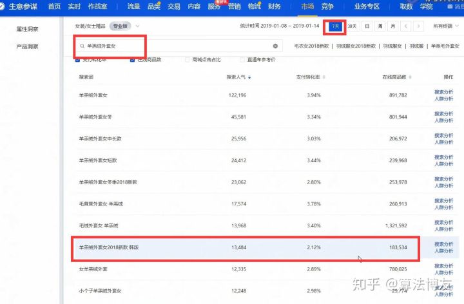
Task: Click the 122,196 search popularity value
Action: tap(237, 95)
